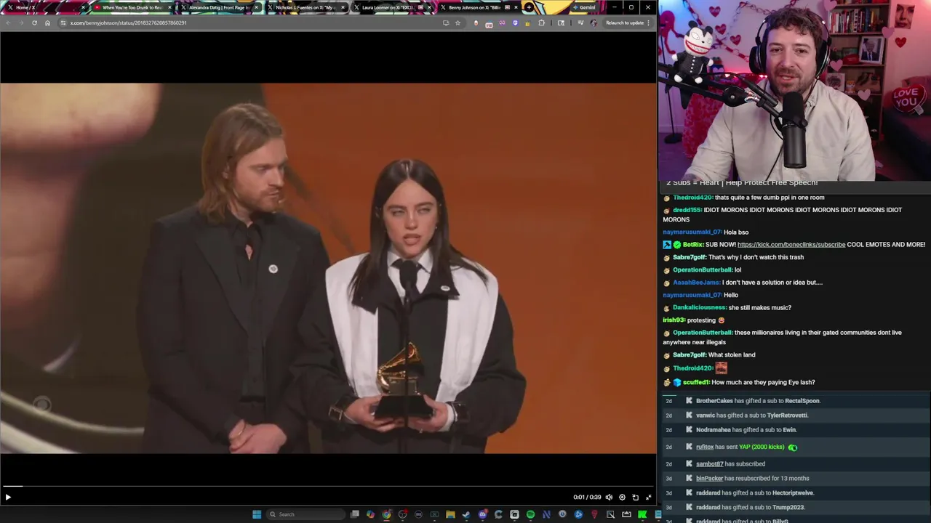931x523 pixels.
Task: Click Dankaliciousness username in chat
Action: 699,307
